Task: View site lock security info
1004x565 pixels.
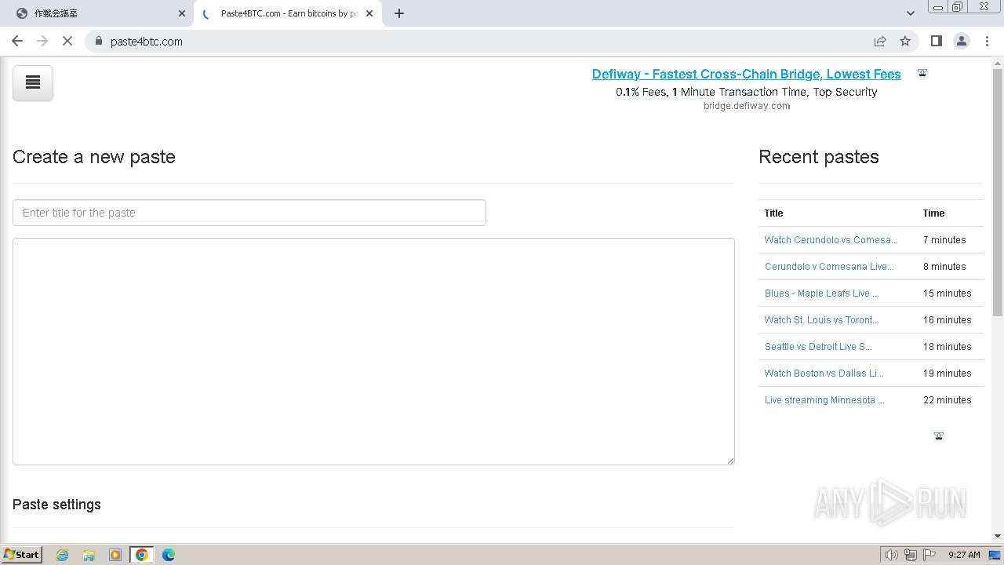Action: (98, 41)
